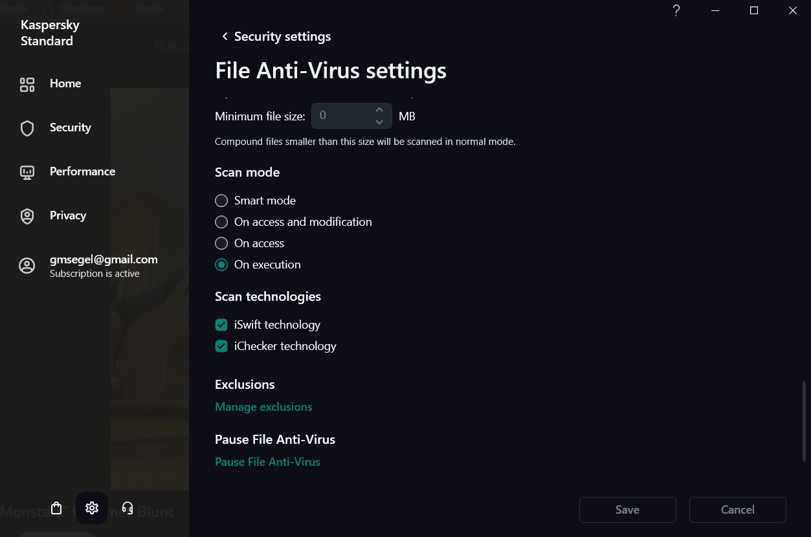Click the Pause File Anti-Virus link

pos(267,462)
